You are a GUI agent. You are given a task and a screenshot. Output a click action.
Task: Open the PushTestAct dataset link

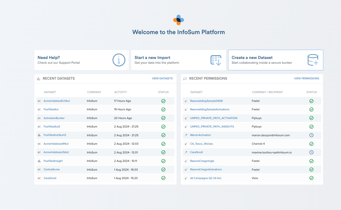(x=51, y=109)
